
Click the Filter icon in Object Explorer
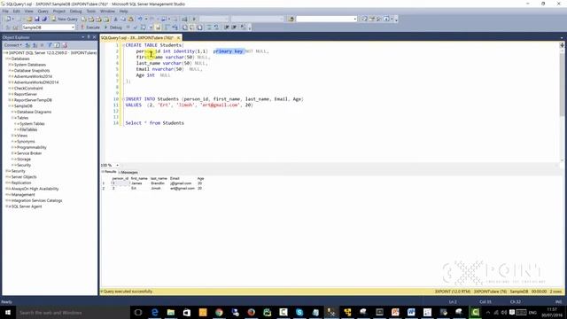pyautogui.click(x=50, y=45)
